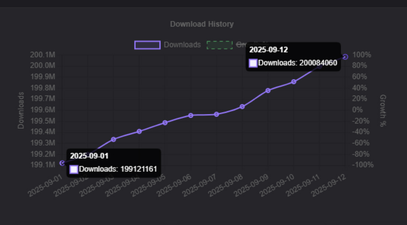Viewport: 407px width, 225px height.
Task: Click the dashed green Growth legend swatch
Action: [x=220, y=45]
